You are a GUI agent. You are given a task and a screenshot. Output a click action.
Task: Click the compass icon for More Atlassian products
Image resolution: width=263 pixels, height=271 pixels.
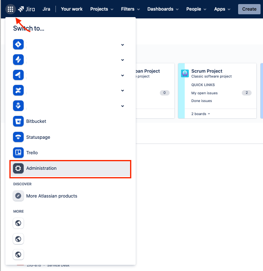tap(18, 196)
